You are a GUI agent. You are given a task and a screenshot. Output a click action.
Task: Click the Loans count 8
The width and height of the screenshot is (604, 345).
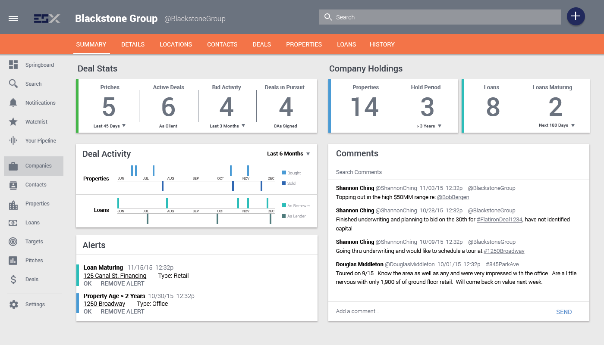click(493, 107)
